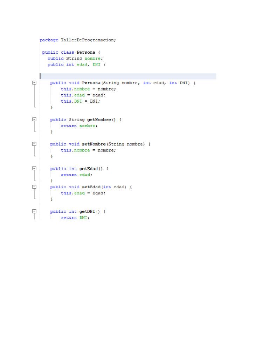Screen dimensions: 269x359
Task: Click the getDNI method name
Action: click(x=87, y=211)
